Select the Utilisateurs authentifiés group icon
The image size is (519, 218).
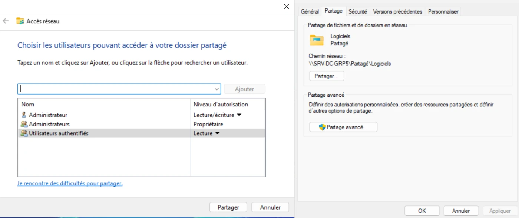24,133
